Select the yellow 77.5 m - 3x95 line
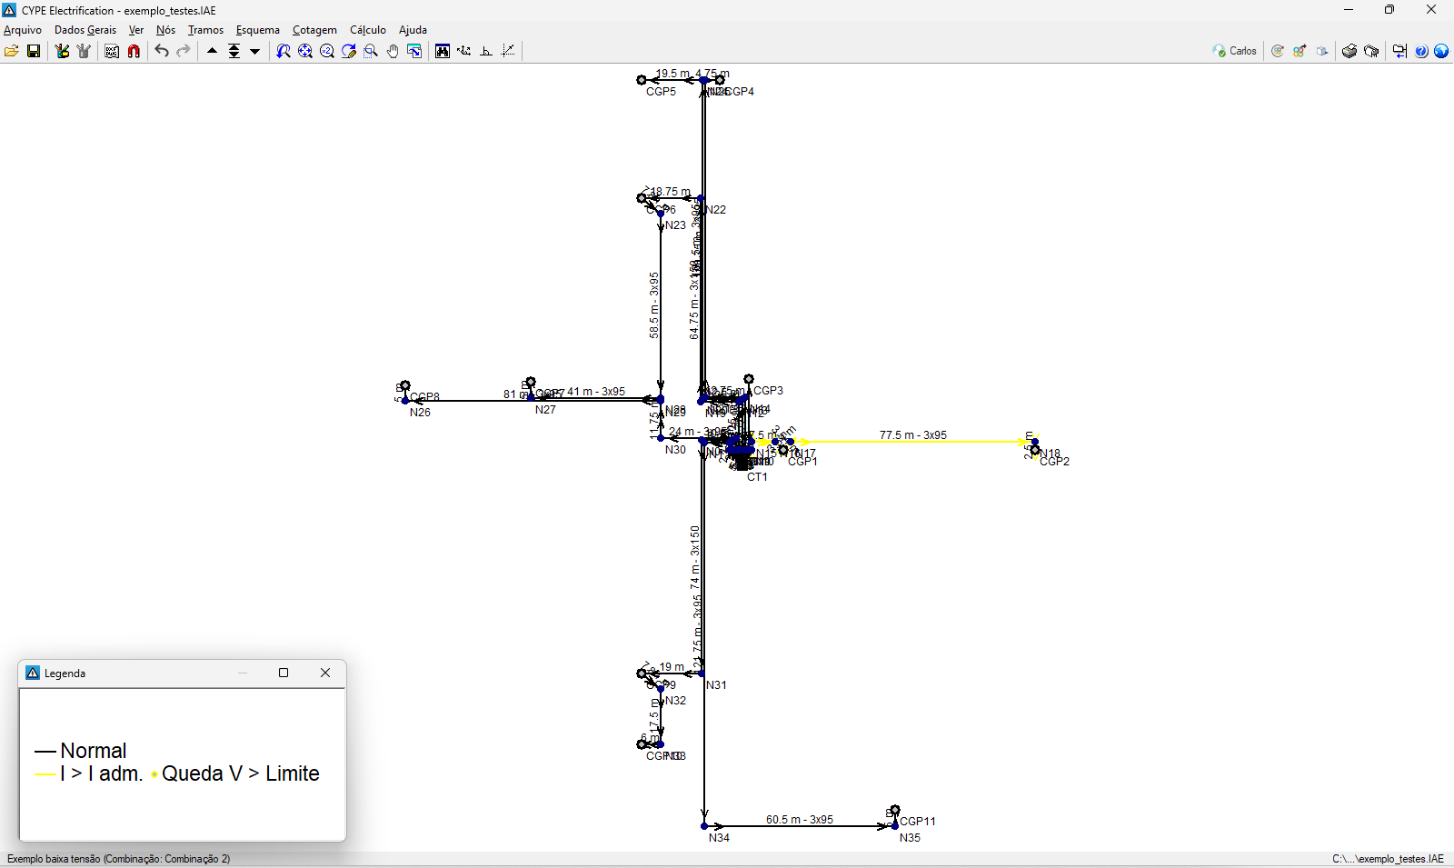 (913, 442)
